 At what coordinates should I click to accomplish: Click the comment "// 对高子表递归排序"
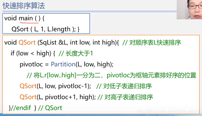pyautogui.click(x=125, y=97)
